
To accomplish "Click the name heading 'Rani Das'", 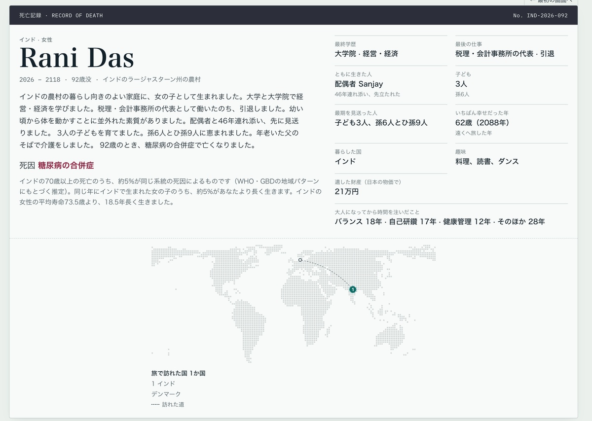I will pos(76,58).
